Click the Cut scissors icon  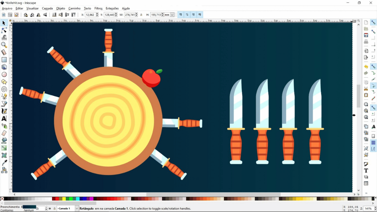(366, 89)
